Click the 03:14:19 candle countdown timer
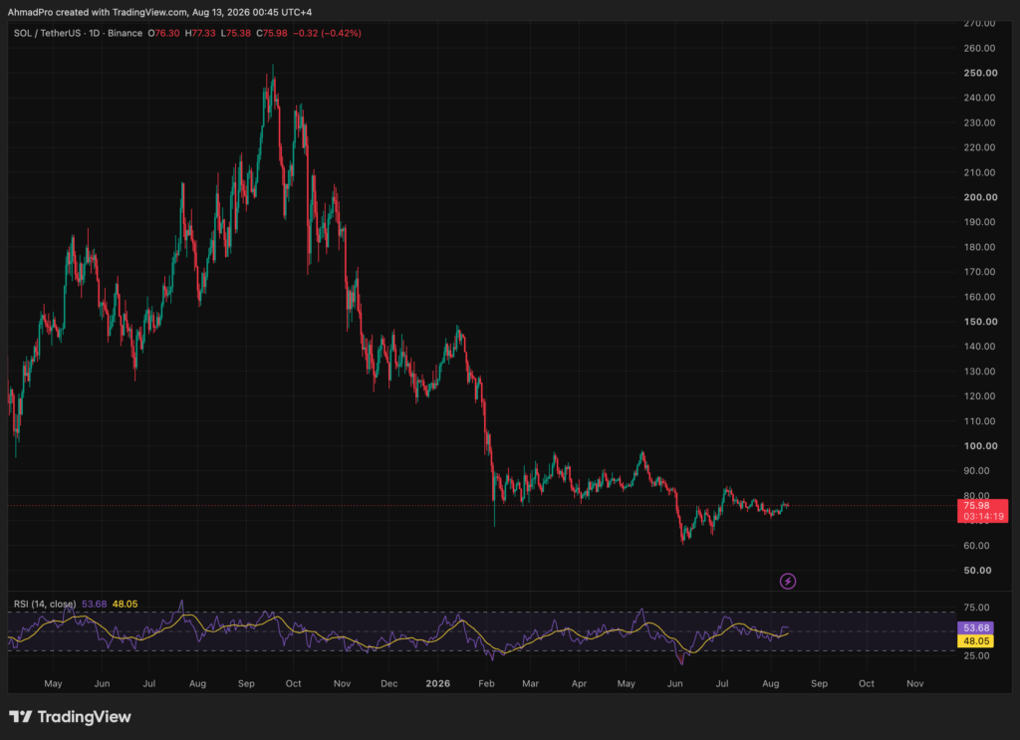 pos(983,516)
